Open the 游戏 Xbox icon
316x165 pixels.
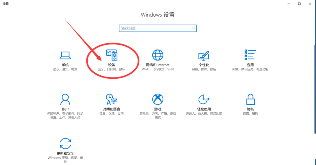[158, 100]
